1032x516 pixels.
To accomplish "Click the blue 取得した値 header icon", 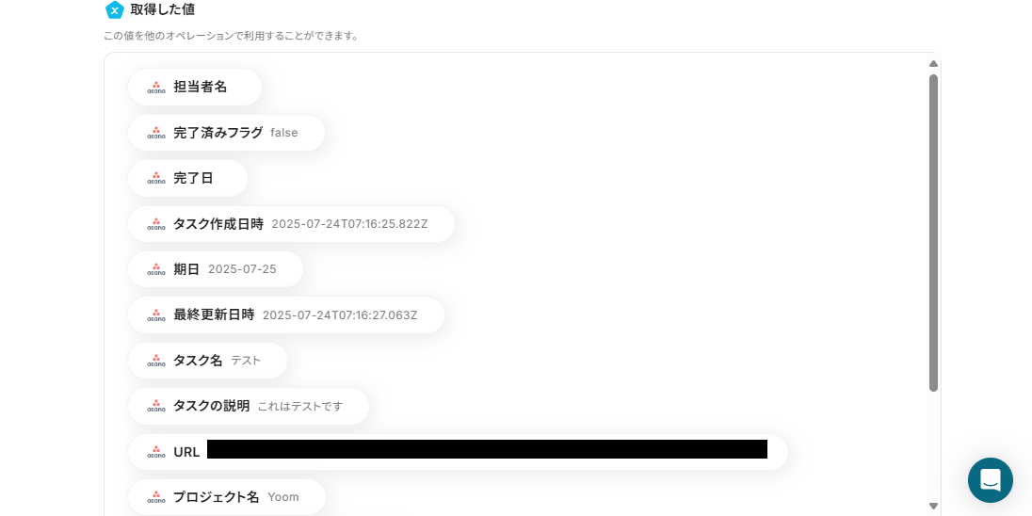I will [x=115, y=9].
